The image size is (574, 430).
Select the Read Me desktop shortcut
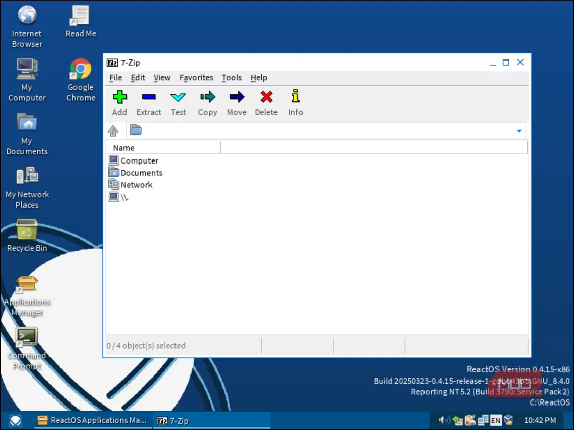click(x=81, y=21)
